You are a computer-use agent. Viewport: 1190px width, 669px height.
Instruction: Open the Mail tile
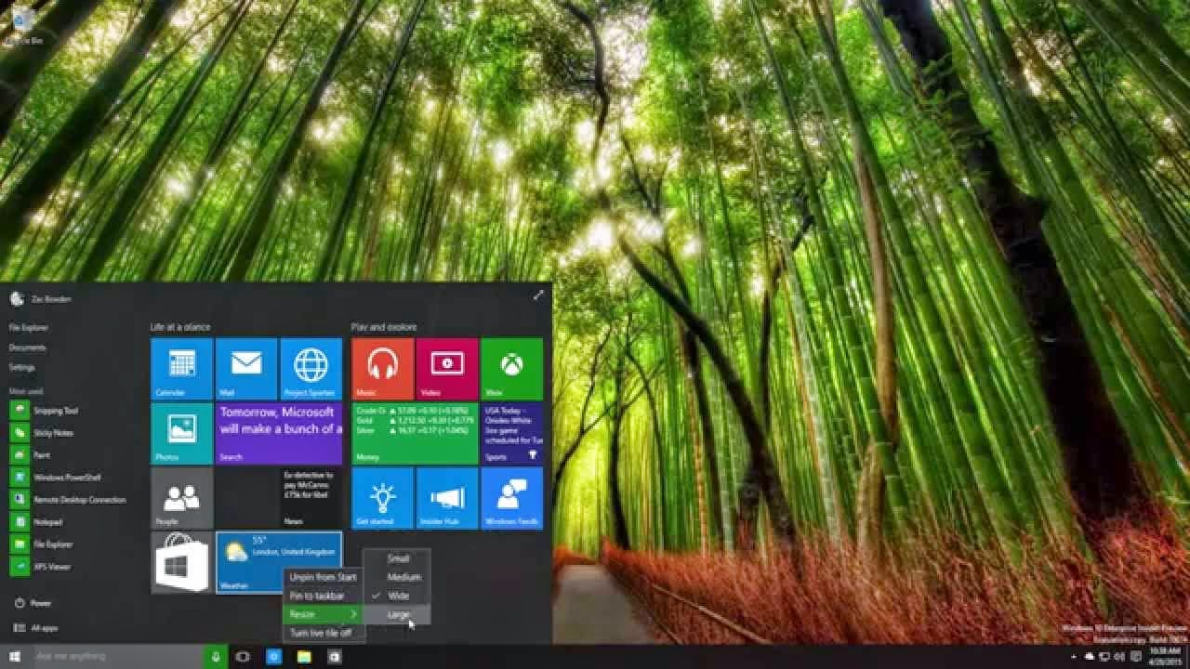click(245, 368)
